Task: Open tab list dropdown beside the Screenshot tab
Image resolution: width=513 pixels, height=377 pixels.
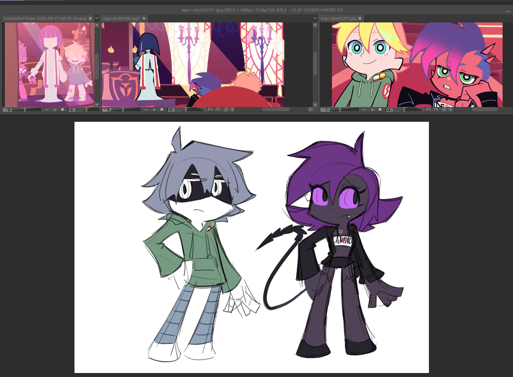Action: (97, 18)
